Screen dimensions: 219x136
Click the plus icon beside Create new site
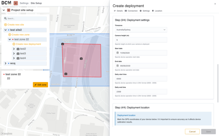5,25
